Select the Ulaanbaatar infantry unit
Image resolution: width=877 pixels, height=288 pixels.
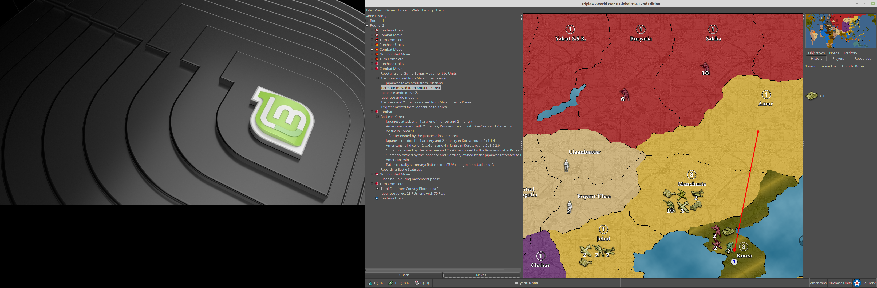(566, 166)
